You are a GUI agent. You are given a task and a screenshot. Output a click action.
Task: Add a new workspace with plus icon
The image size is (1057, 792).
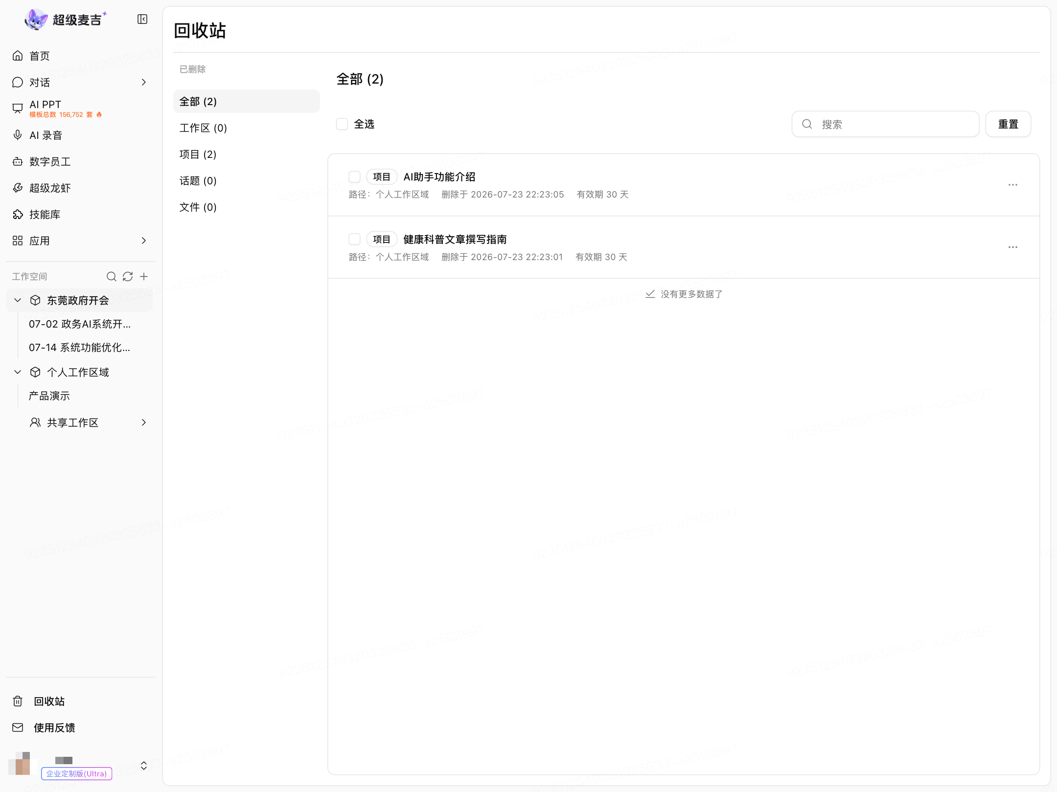(x=144, y=277)
